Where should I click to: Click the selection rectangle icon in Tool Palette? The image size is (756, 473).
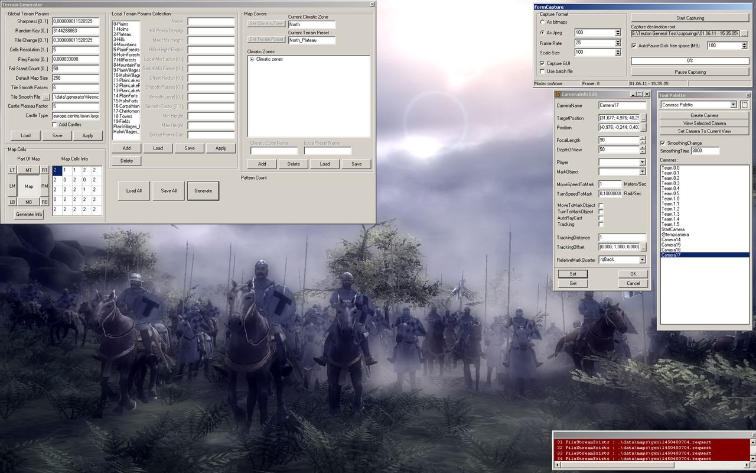pos(744,105)
